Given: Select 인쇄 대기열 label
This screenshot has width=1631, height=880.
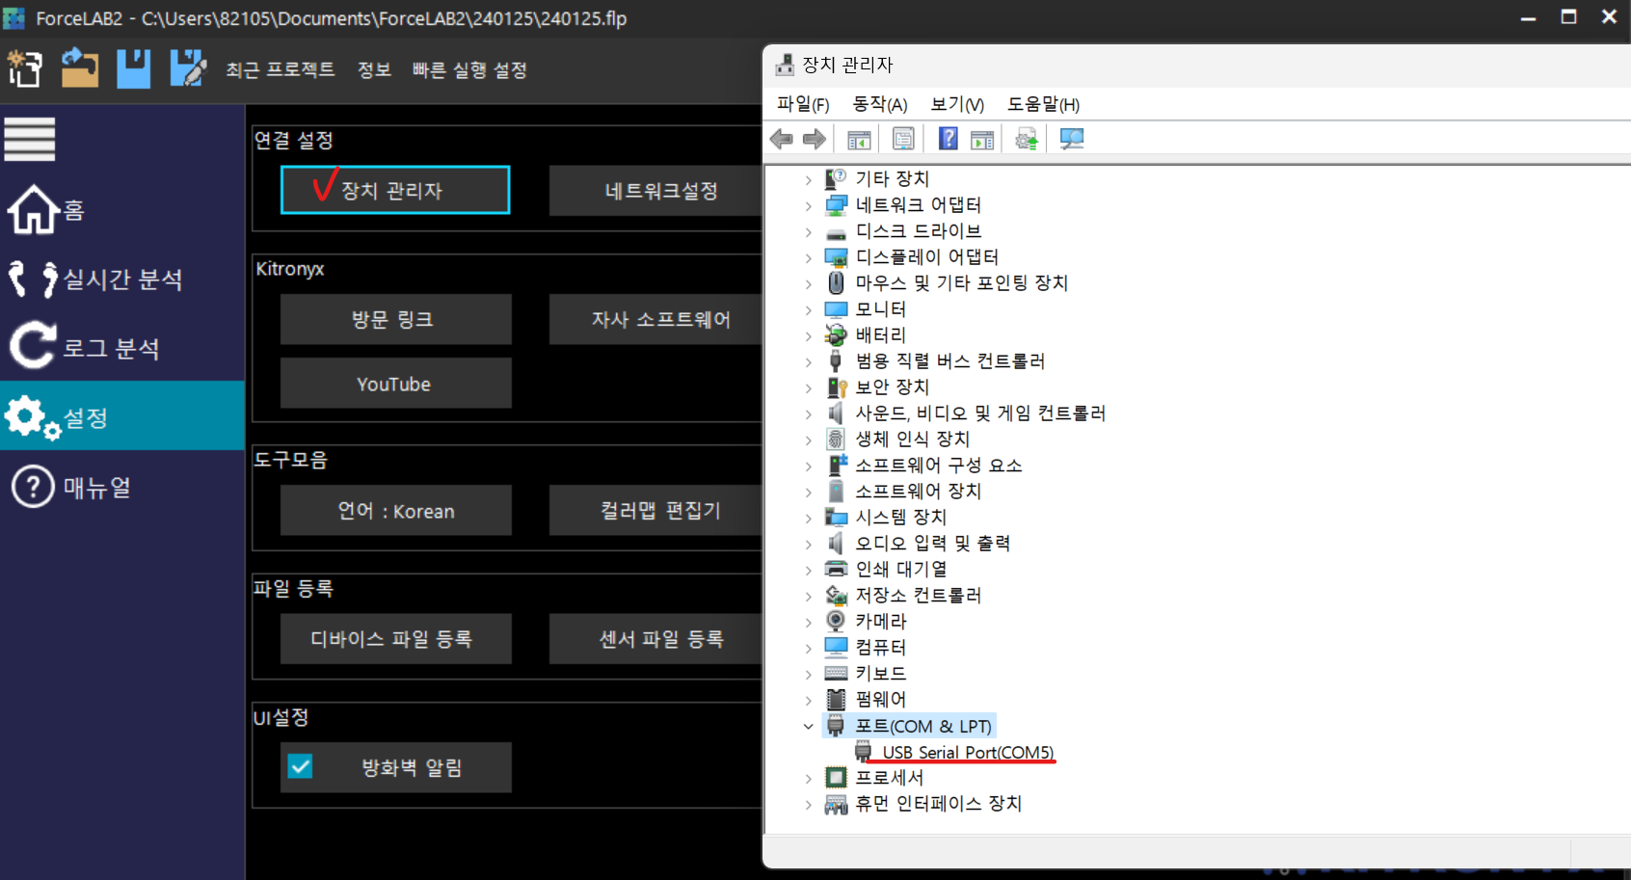Looking at the screenshot, I should coord(901,569).
